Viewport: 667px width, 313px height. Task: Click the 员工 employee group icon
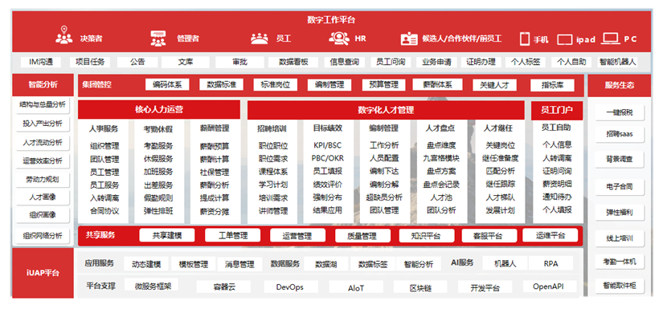click(x=259, y=39)
